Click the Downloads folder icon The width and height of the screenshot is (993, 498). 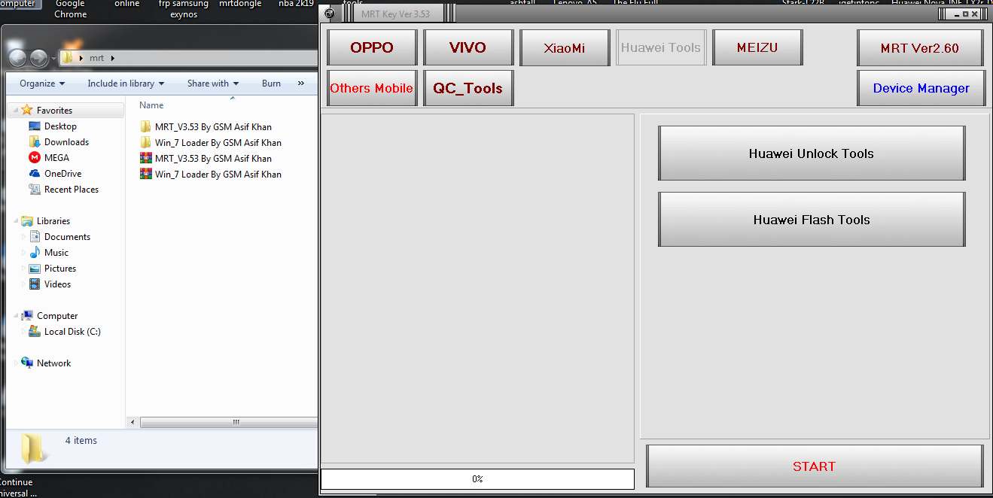point(35,142)
